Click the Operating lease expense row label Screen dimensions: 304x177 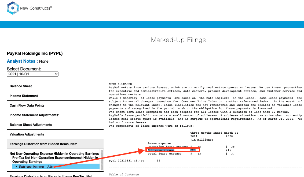(168, 147)
